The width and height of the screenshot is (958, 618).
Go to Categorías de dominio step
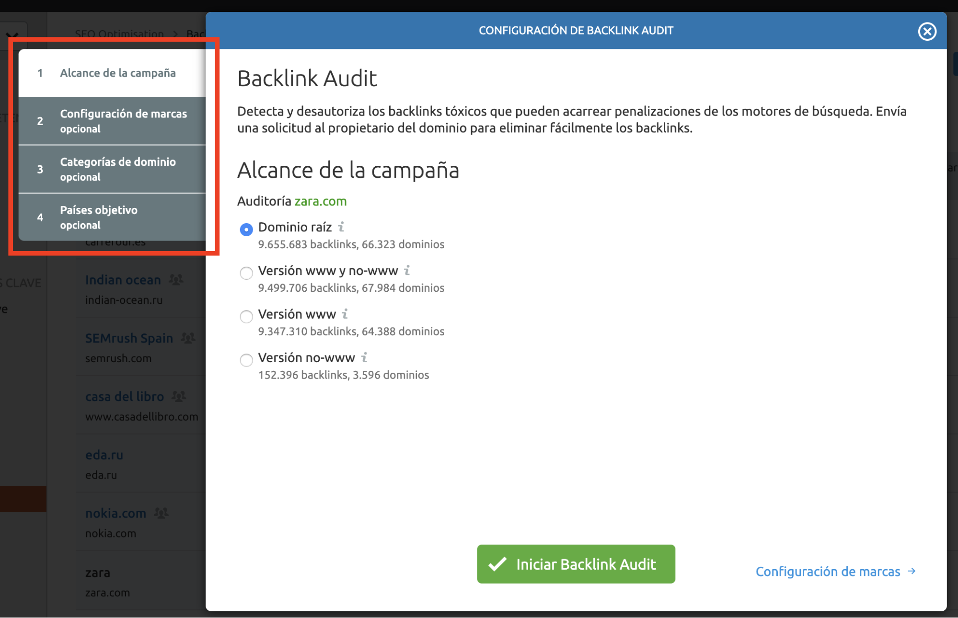coord(112,169)
